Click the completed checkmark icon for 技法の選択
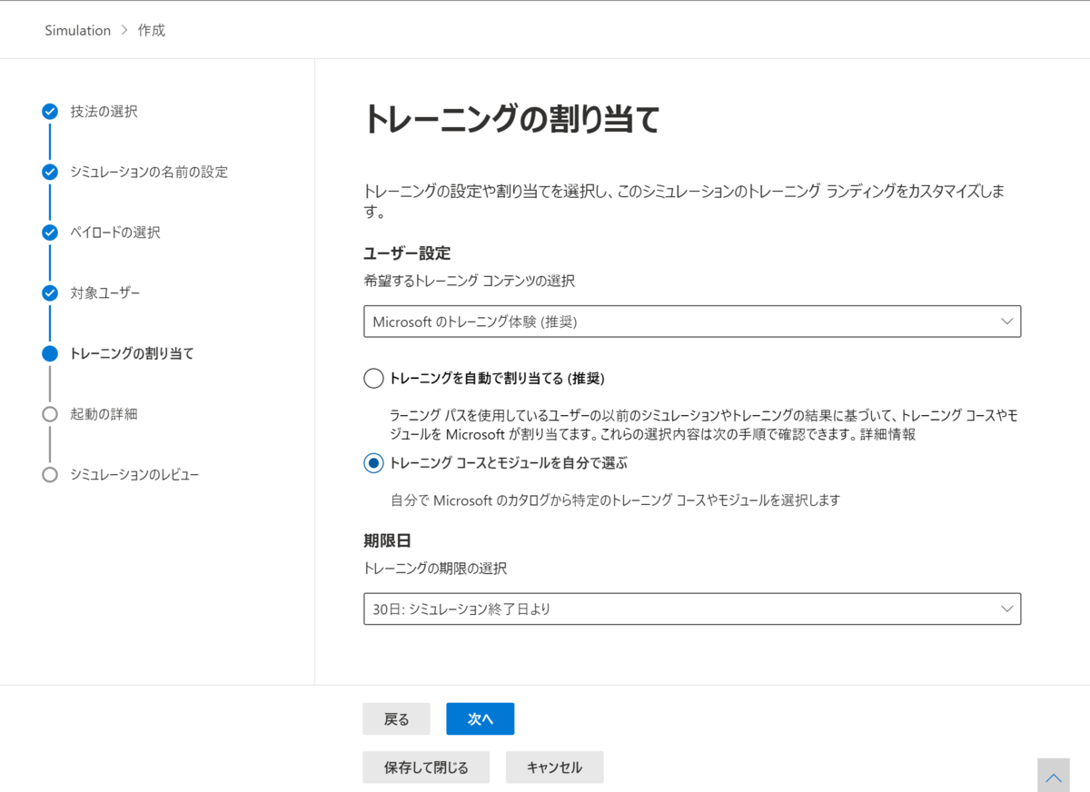The height and width of the screenshot is (792, 1090). point(49,111)
